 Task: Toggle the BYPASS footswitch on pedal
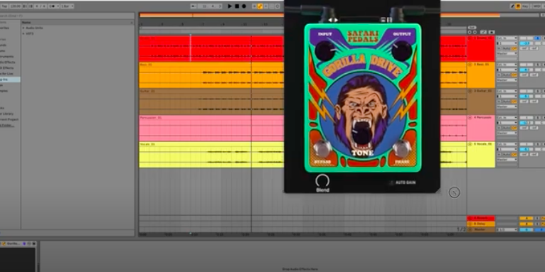tap(322, 148)
